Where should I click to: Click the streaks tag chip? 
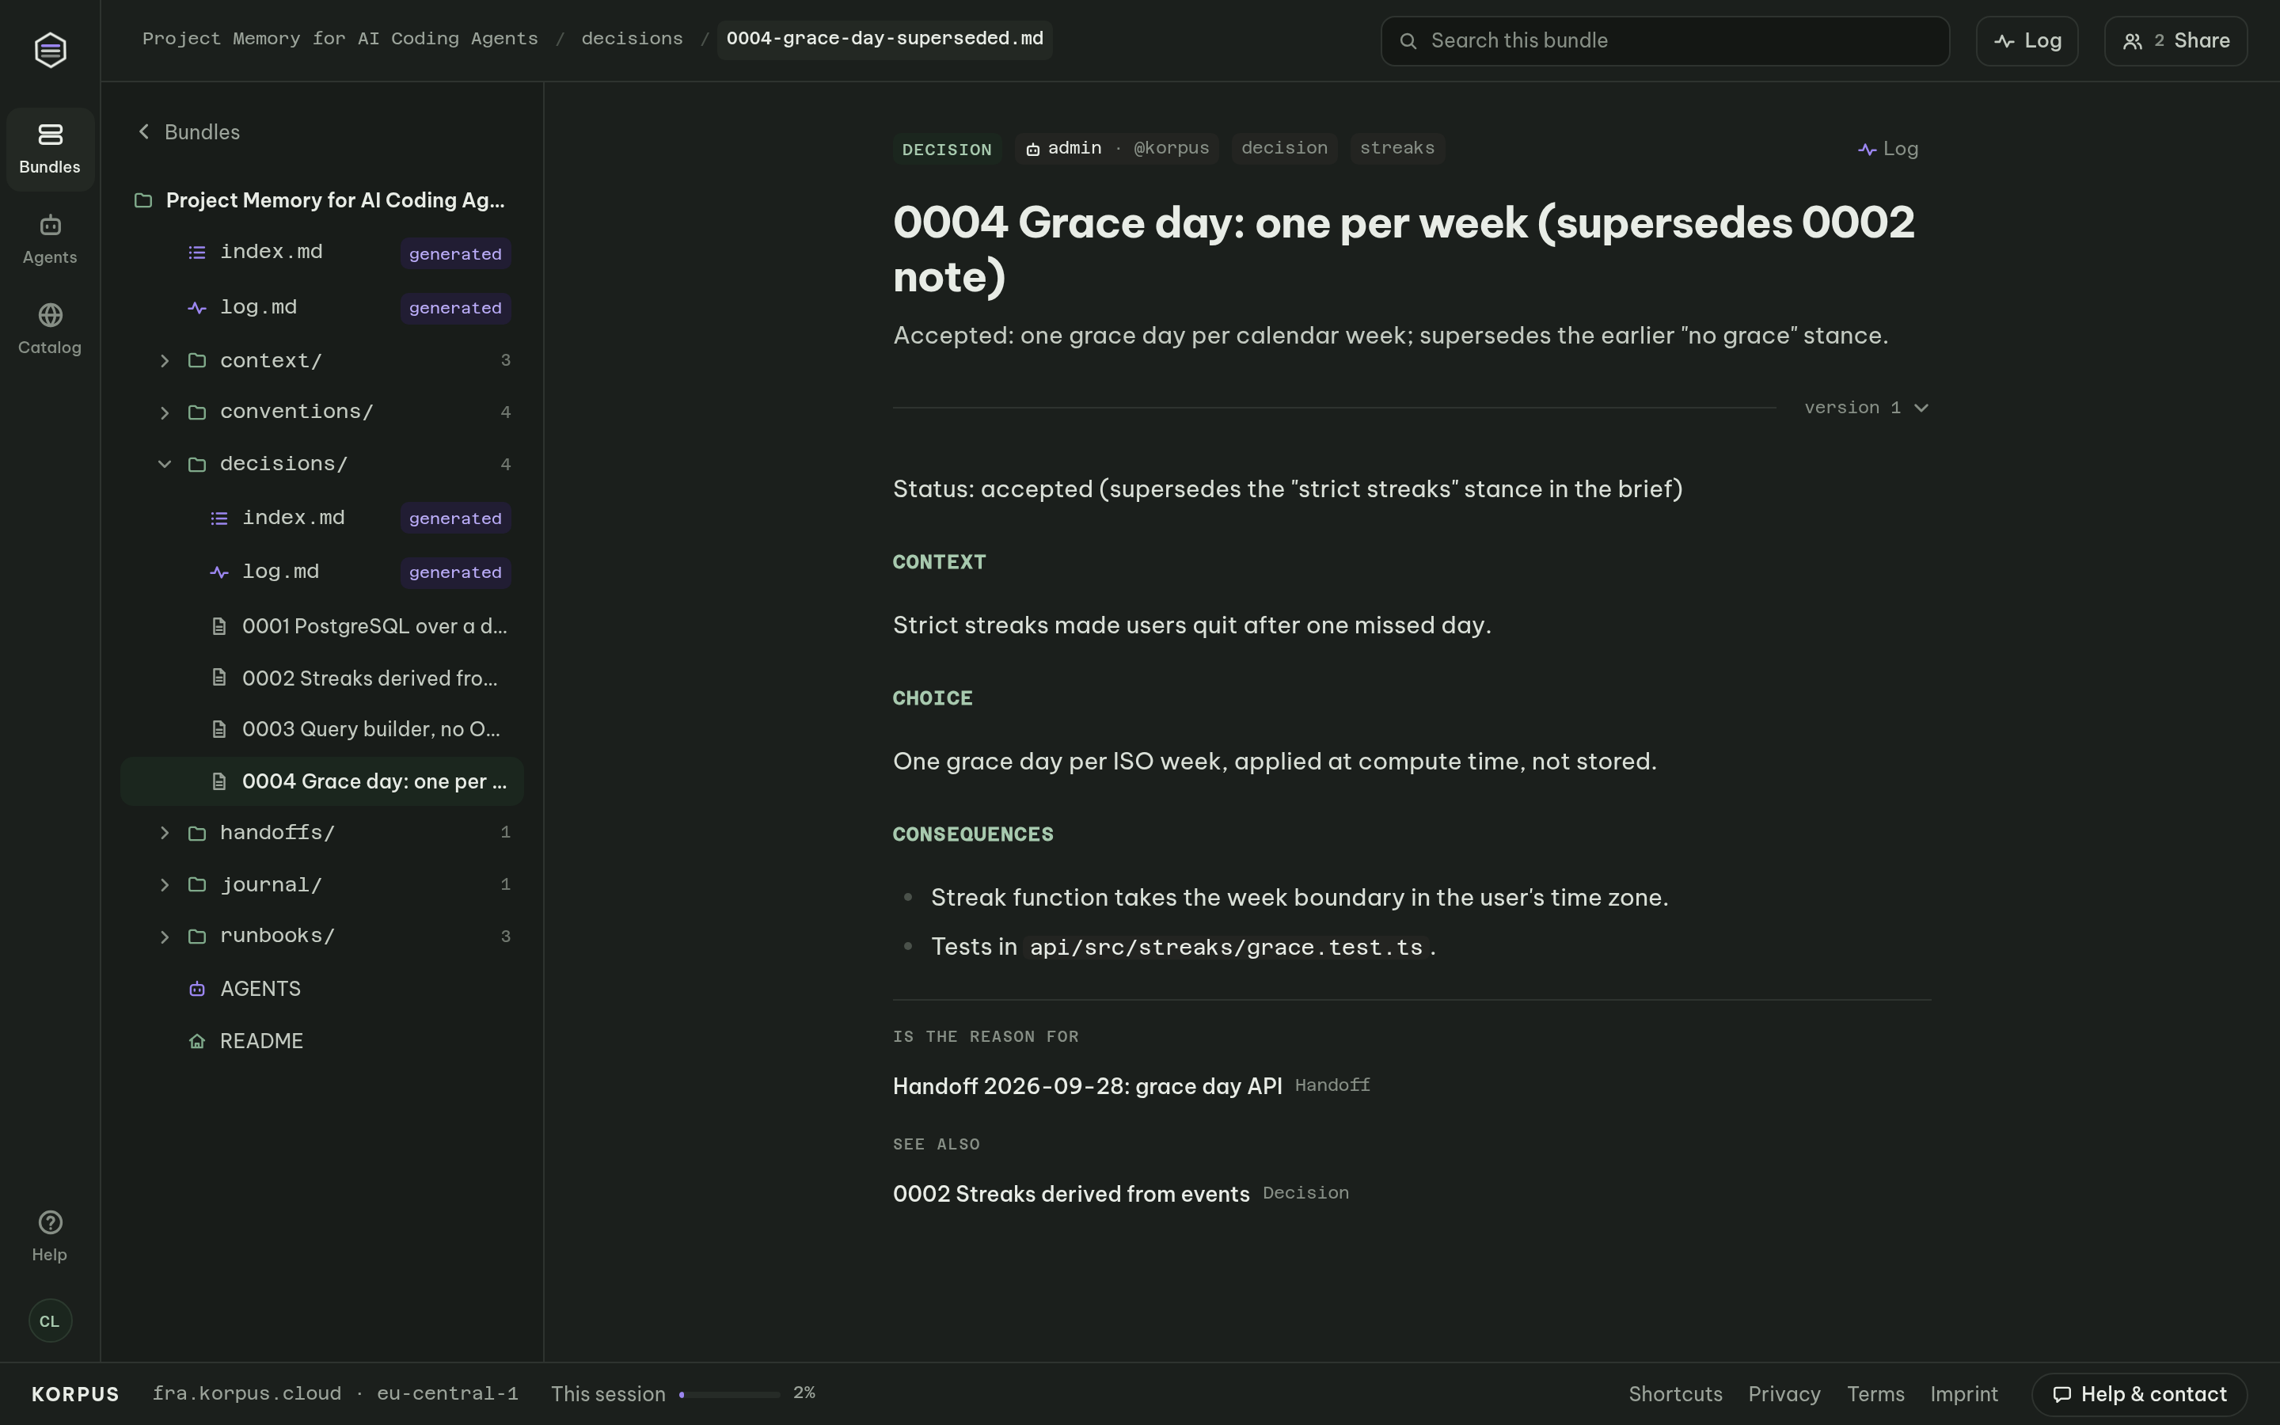(x=1397, y=149)
